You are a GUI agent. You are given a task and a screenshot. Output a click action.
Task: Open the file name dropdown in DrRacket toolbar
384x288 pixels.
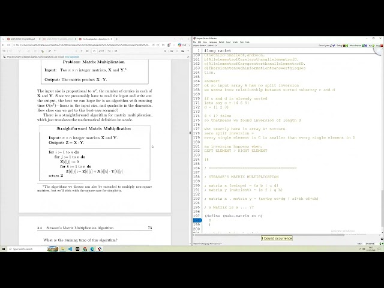point(200,46)
